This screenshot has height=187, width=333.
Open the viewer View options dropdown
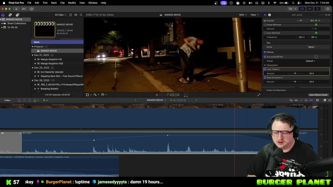pos(254,15)
